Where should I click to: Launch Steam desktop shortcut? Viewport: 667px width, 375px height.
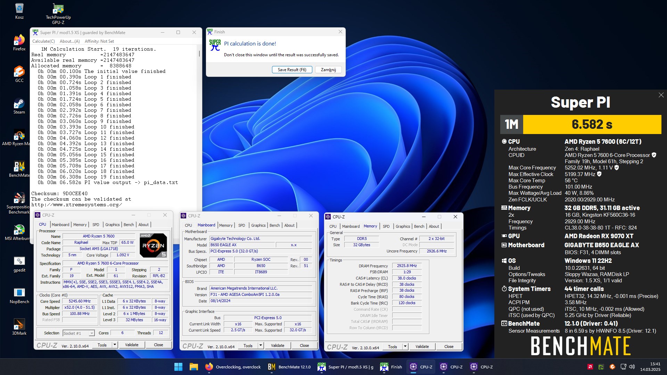point(19,106)
